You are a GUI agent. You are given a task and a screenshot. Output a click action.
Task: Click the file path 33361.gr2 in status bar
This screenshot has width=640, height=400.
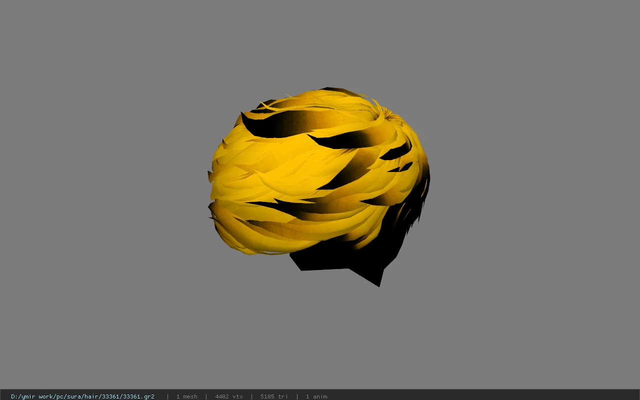82,396
